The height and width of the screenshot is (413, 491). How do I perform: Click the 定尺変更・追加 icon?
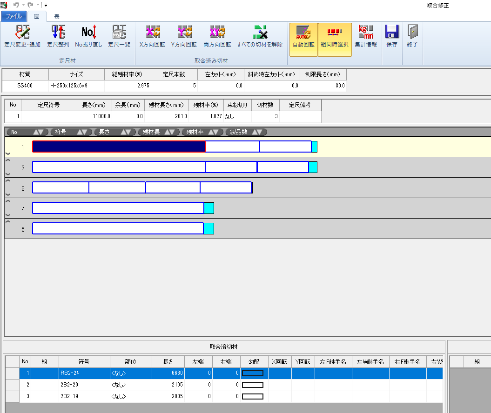click(x=22, y=36)
